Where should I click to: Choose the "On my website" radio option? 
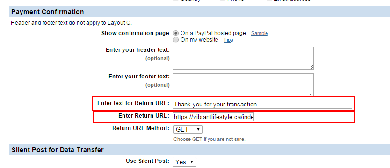pyautogui.click(x=176, y=40)
